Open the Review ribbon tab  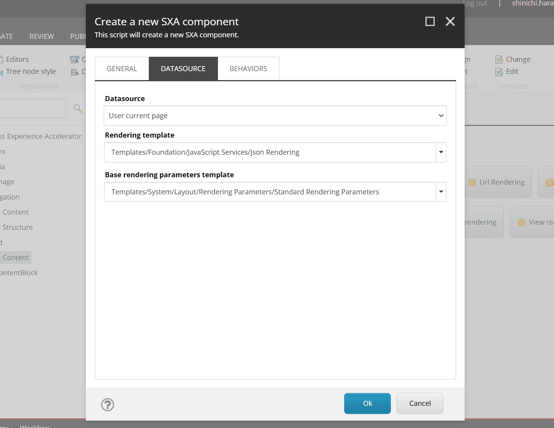(42, 37)
